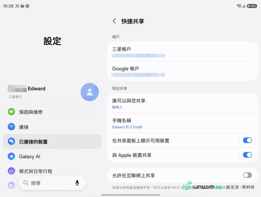This screenshot has width=261, height=197.
Task: Tap the message notification icon in the status bar
Action: [x=22, y=6]
